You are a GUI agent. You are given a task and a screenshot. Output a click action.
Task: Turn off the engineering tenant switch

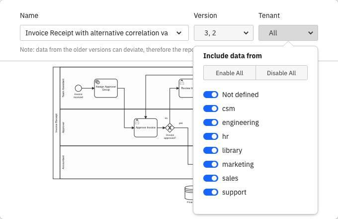pos(211,122)
